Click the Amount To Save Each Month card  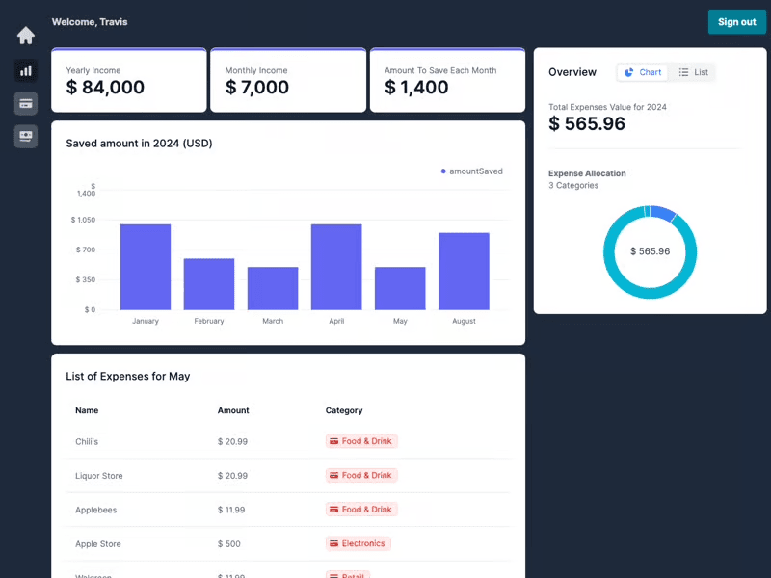[447, 81]
